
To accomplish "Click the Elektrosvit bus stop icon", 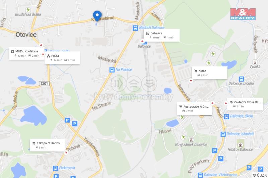I will (x=55, y=168).
